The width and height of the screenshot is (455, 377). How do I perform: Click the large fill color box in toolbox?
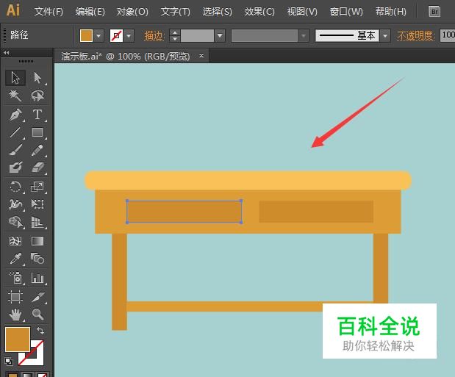pos(18,339)
